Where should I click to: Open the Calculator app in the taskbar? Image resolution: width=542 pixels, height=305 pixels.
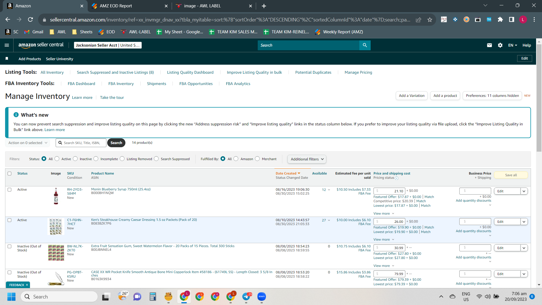pos(153,297)
